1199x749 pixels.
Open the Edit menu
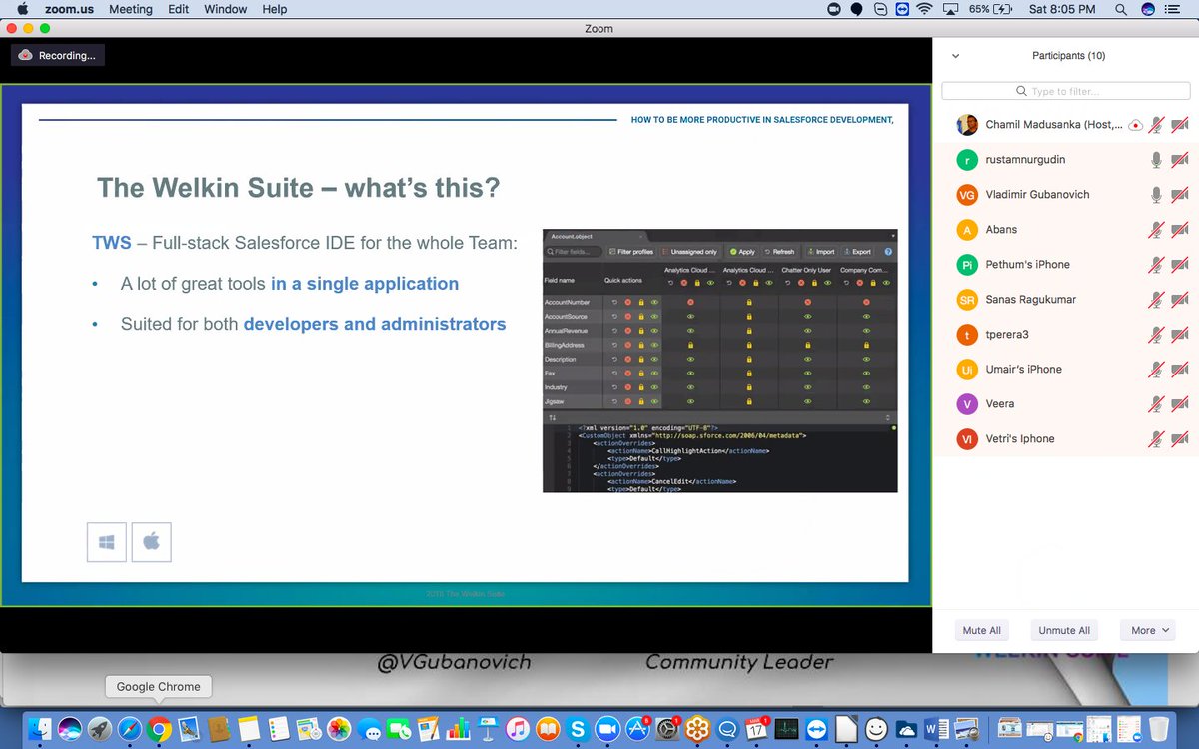tap(179, 9)
